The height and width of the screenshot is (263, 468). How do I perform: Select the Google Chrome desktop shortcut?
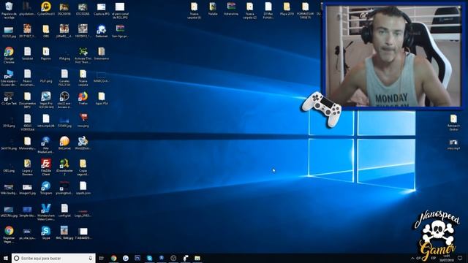pos(9,56)
